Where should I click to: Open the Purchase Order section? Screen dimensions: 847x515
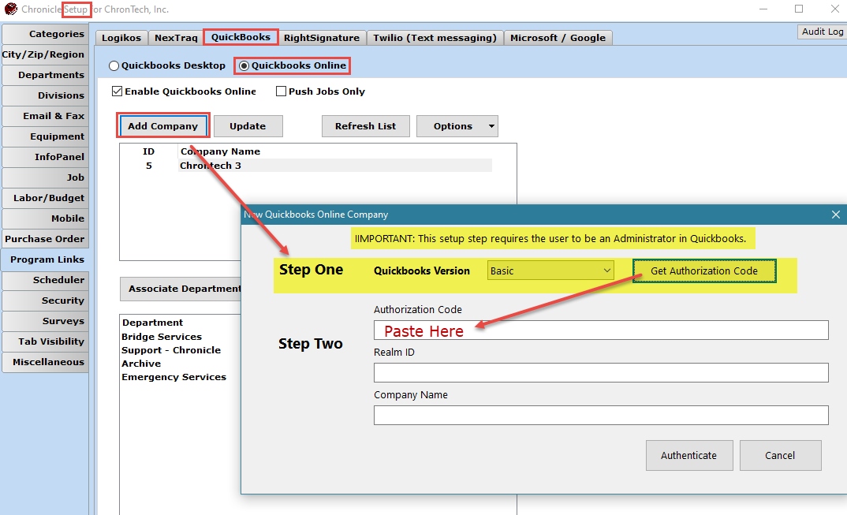tap(45, 239)
